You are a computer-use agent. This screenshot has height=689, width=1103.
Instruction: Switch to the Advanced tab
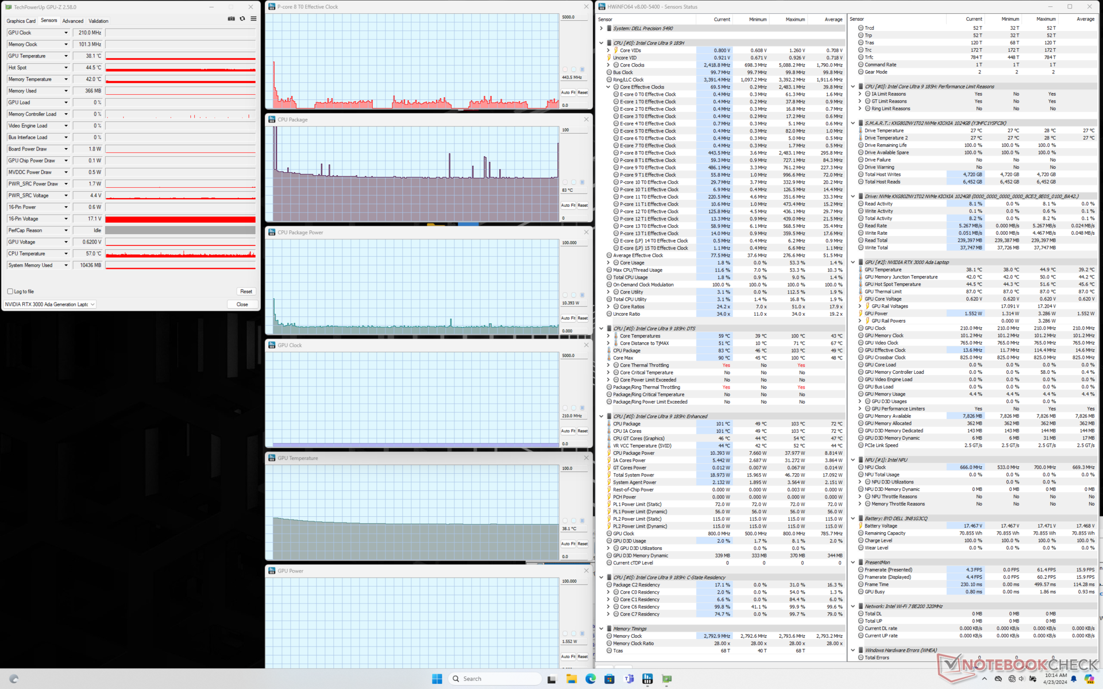(x=73, y=21)
